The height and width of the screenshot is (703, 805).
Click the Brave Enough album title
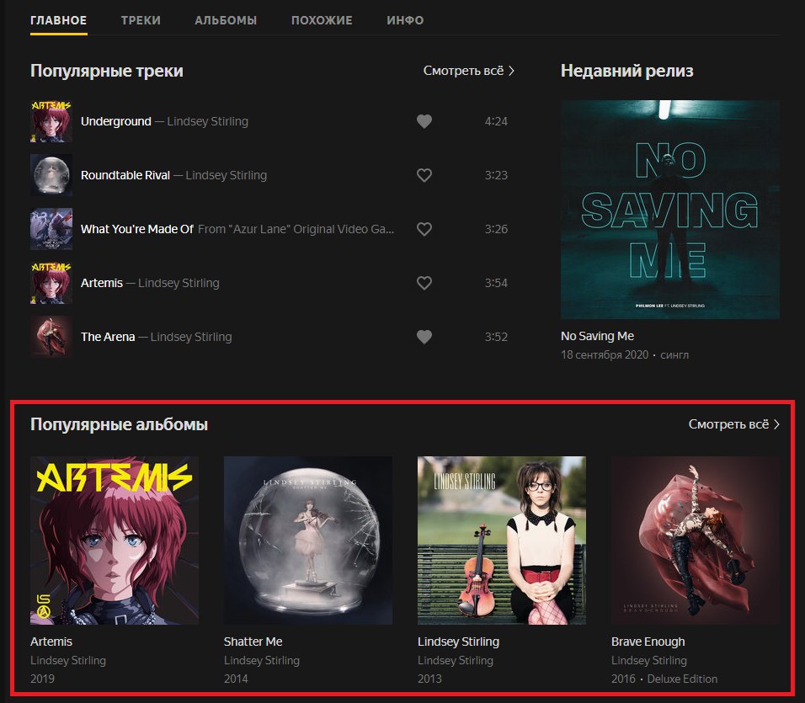648,642
